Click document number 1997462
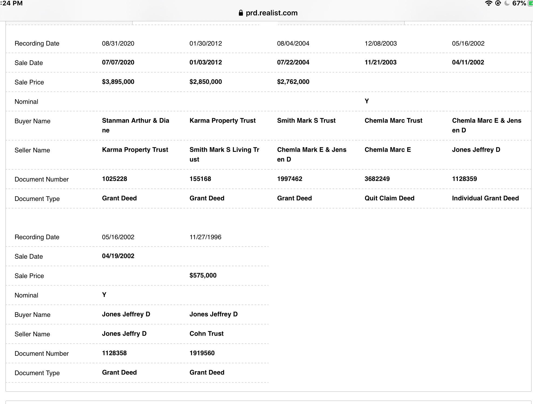This screenshot has height=404, width=533. coord(290,179)
